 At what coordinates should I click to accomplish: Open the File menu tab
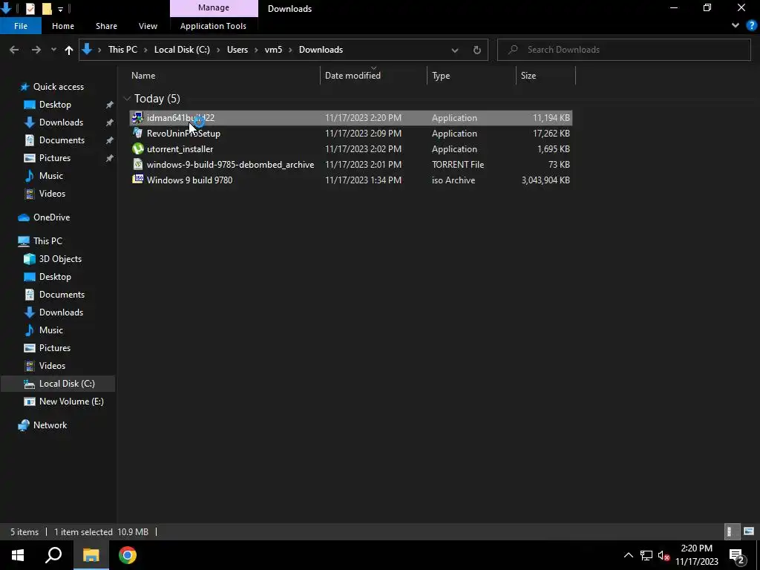pyautogui.click(x=21, y=26)
